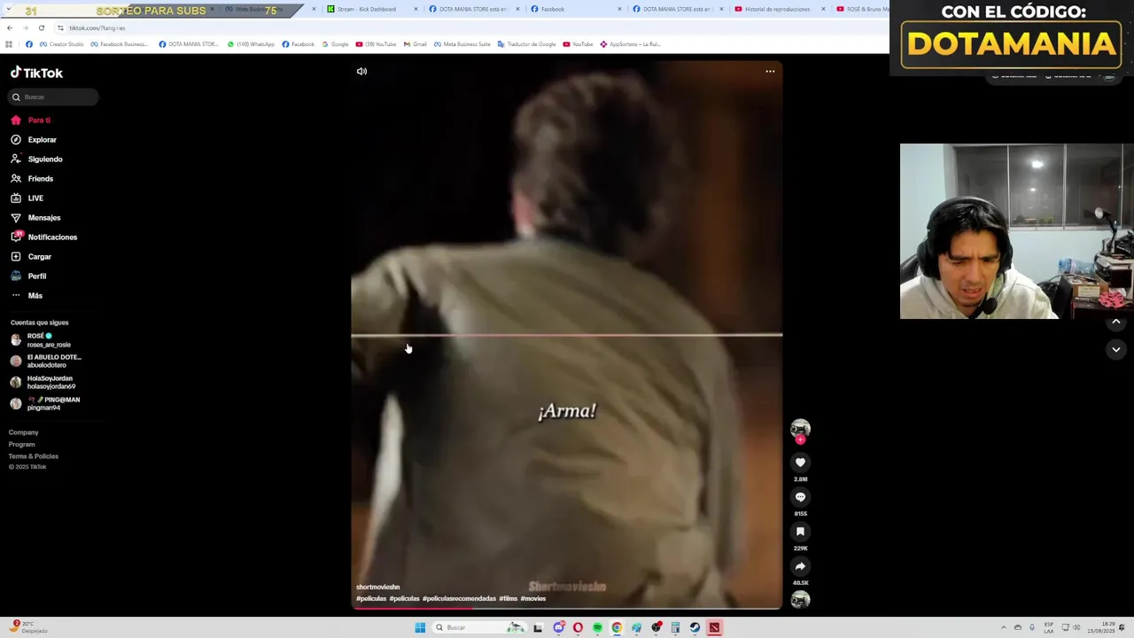Image resolution: width=1134 pixels, height=638 pixels.
Task: Open the #films hashtag
Action: pyautogui.click(x=508, y=598)
